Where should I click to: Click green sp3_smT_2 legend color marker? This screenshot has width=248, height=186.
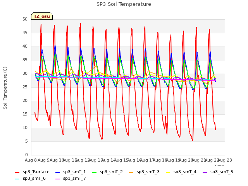click(x=95, y=172)
